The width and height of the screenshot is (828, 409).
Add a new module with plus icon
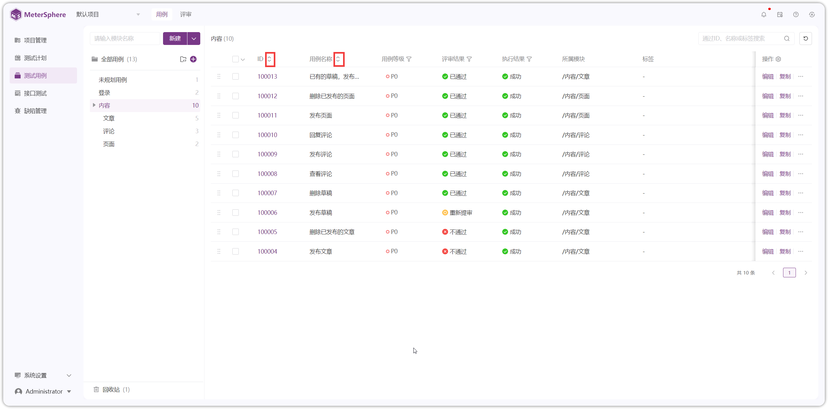(x=193, y=59)
